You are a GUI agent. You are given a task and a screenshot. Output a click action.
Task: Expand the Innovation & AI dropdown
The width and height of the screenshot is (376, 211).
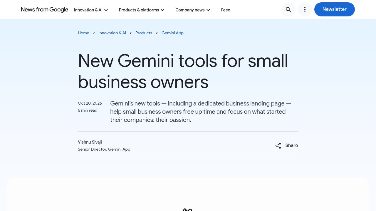click(91, 10)
